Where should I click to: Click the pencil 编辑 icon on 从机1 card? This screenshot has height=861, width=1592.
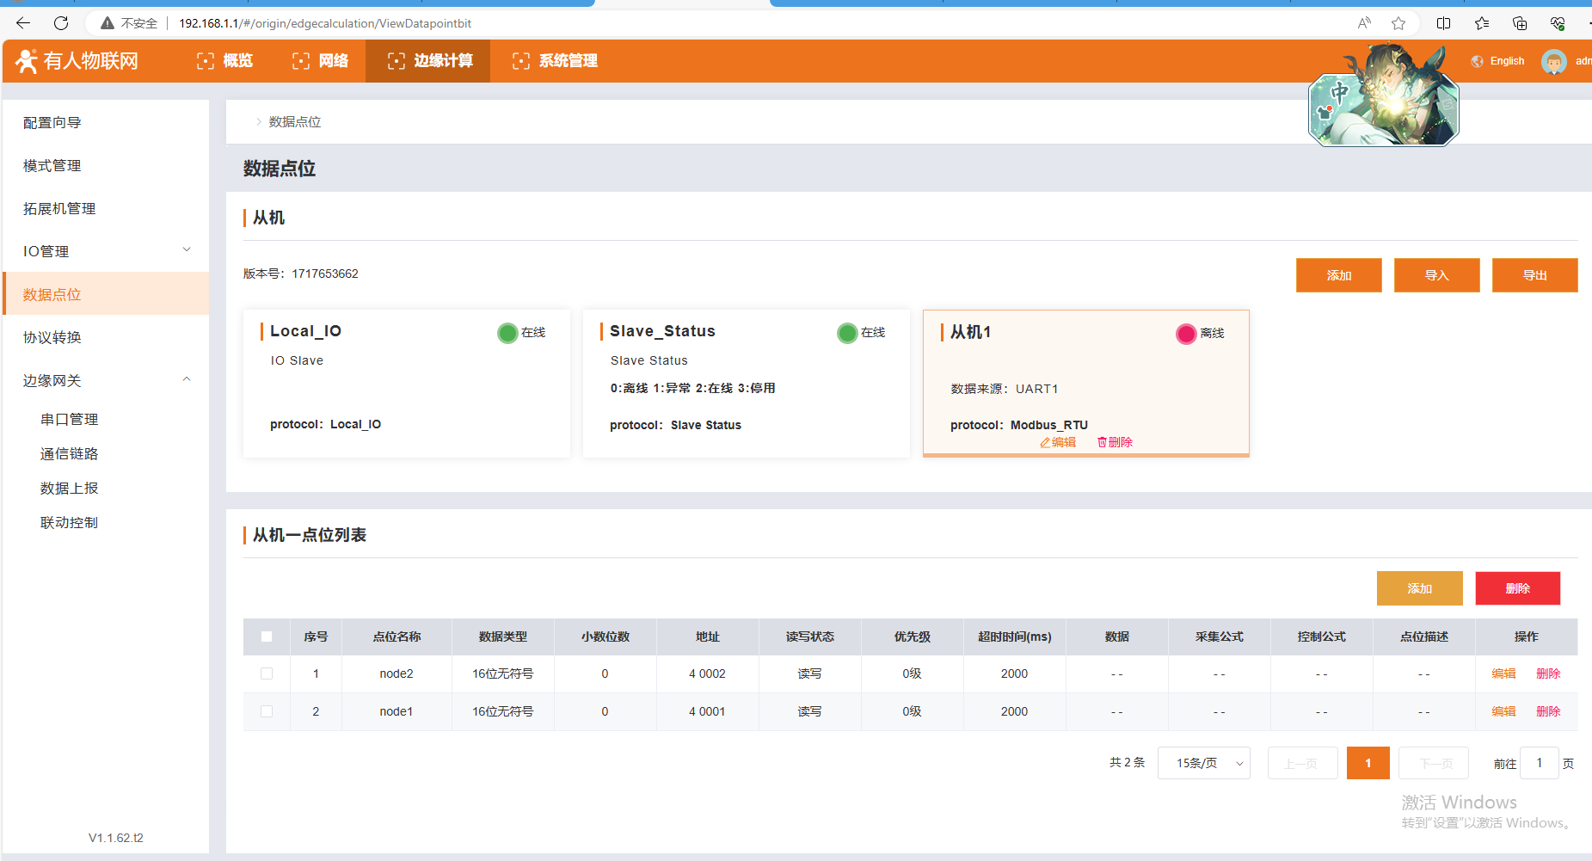click(x=1045, y=442)
